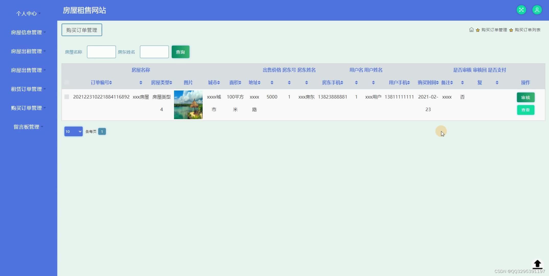Screen dimensions: 549x276
Task: Click xxx房屋 house name cell
Action: [x=141, y=97]
